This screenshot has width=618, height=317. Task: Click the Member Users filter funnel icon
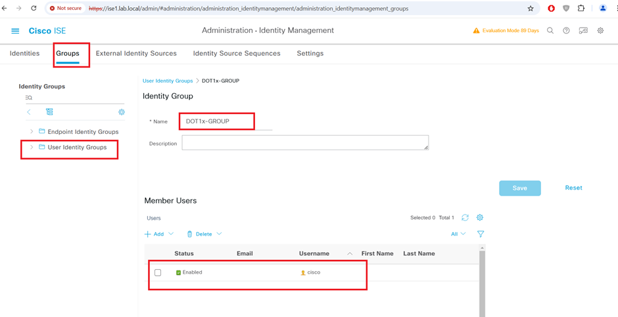coord(481,234)
